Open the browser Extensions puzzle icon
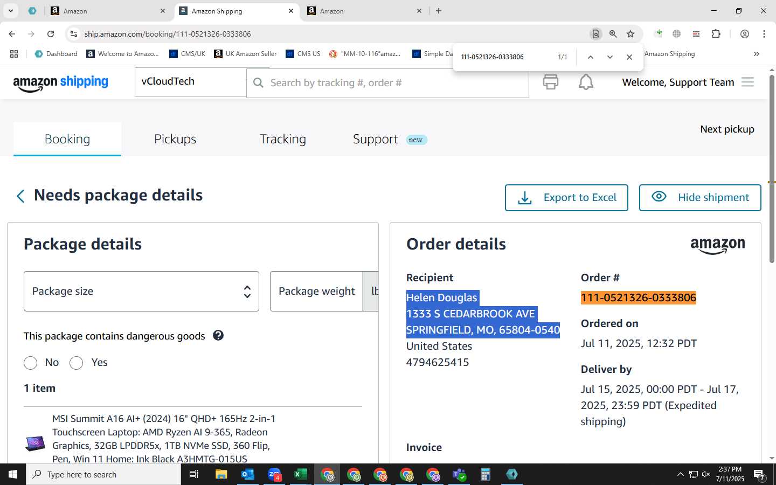776x485 pixels. 716,34
